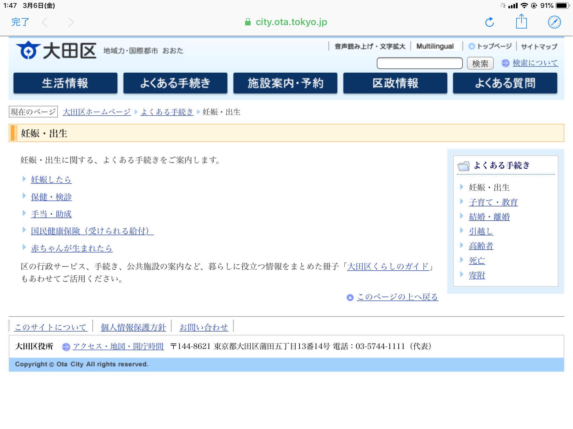Select the よくある質問 navigation tab
Image resolution: width=573 pixels, height=429 pixels.
505,83
